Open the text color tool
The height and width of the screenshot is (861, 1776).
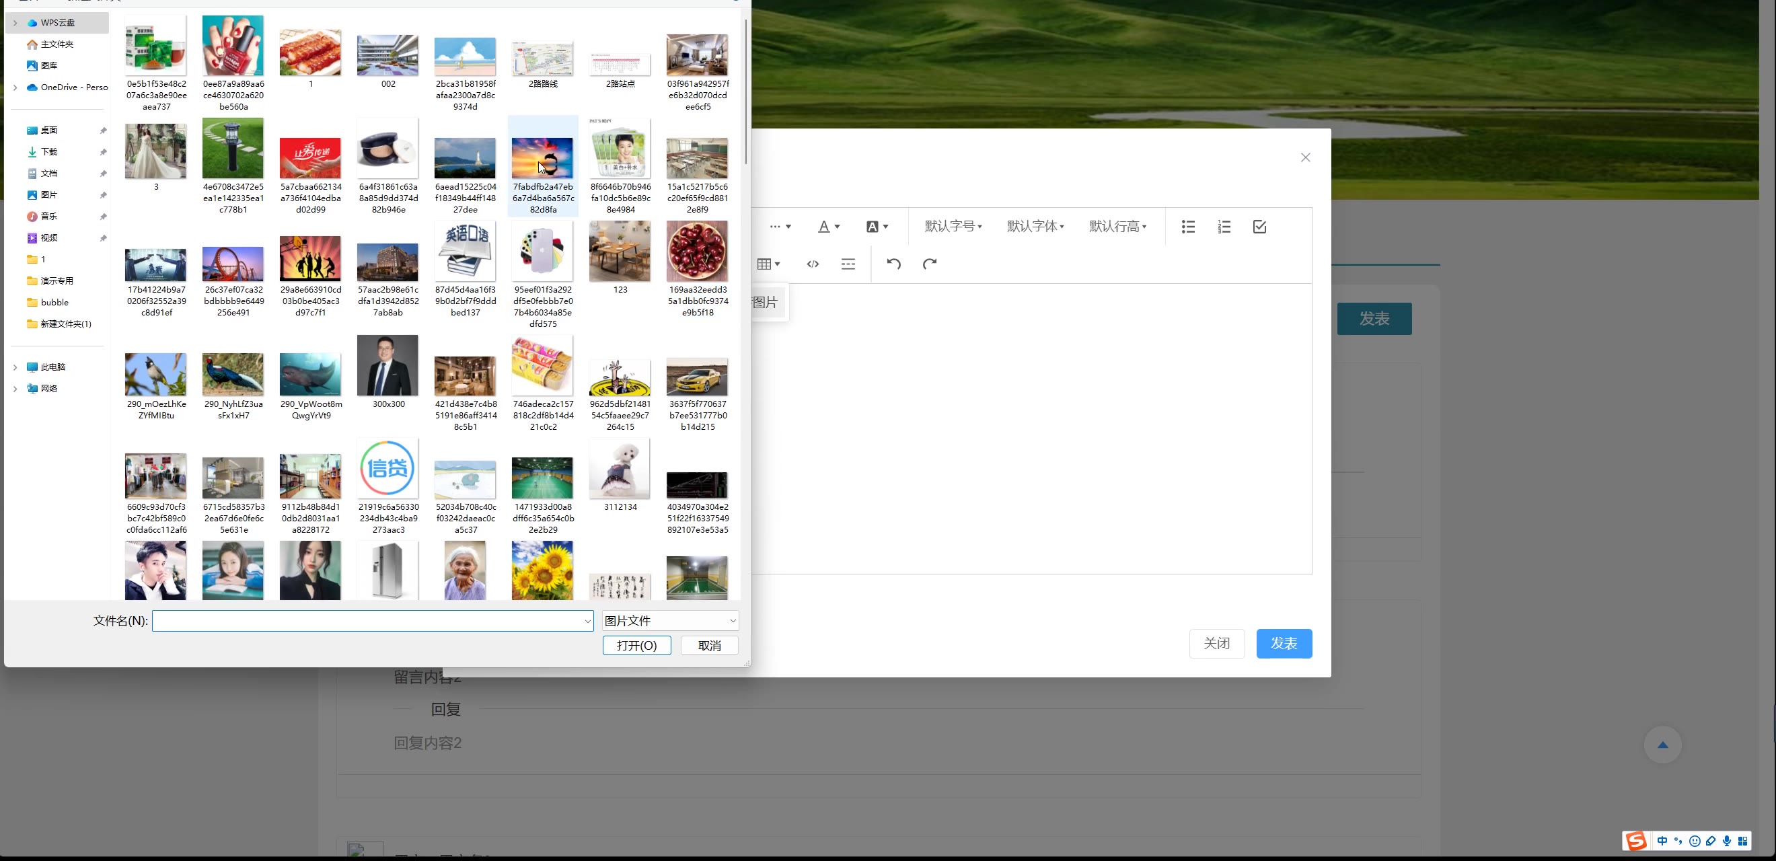(x=828, y=227)
